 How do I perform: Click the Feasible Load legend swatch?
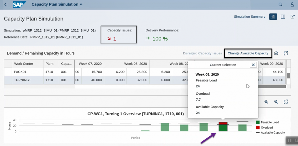coord(258,122)
